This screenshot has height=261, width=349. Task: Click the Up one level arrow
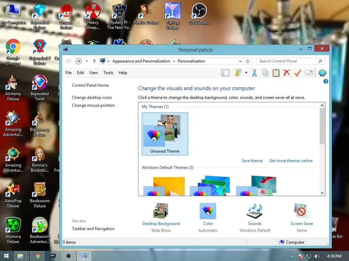point(94,61)
